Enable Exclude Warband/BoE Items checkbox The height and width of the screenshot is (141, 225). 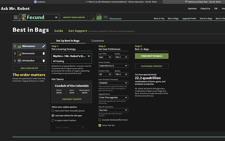[x=100, y=120]
